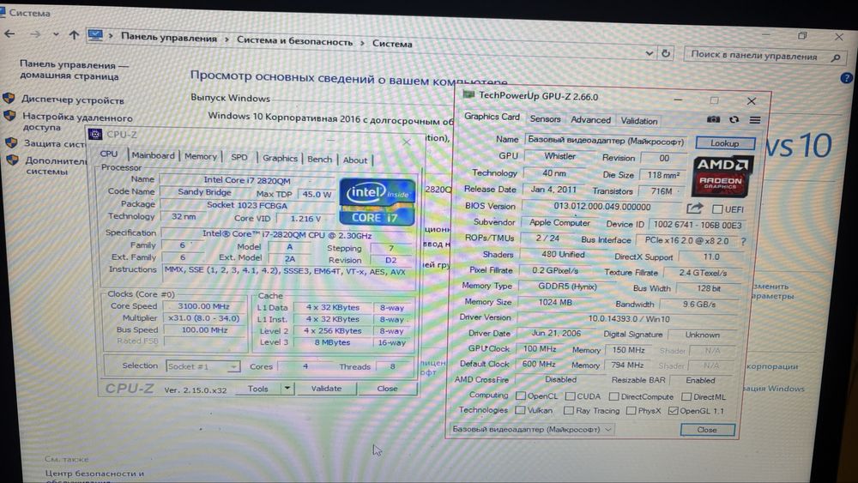This screenshot has height=483, width=858.
Task: Open the recent locations dropdown arrow
Action: (x=56, y=34)
